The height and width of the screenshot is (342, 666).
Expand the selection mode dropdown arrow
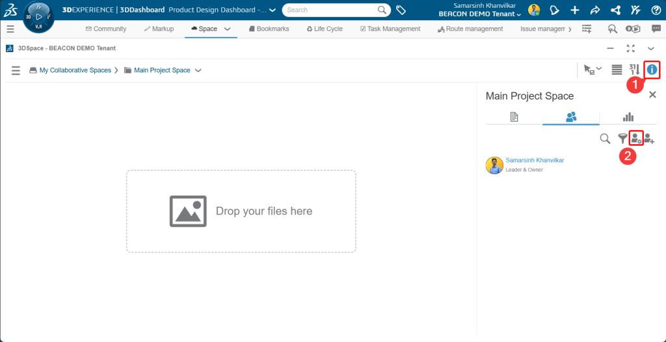pyautogui.click(x=598, y=68)
